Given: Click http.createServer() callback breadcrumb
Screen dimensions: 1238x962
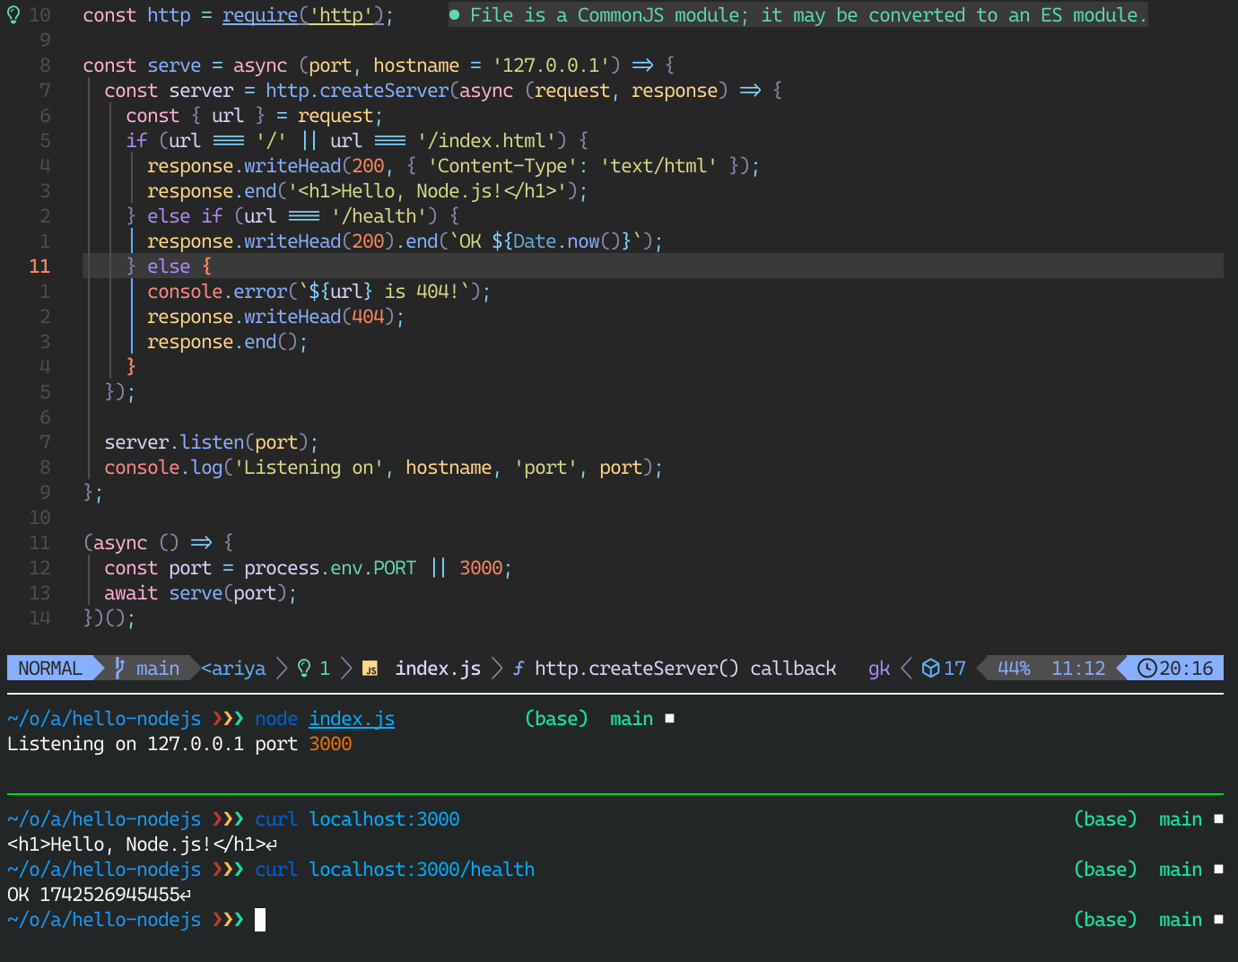Looking at the screenshot, I should (x=685, y=669).
